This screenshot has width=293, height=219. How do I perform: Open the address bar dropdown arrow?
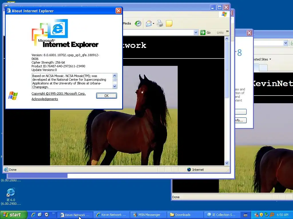click(x=196, y=33)
